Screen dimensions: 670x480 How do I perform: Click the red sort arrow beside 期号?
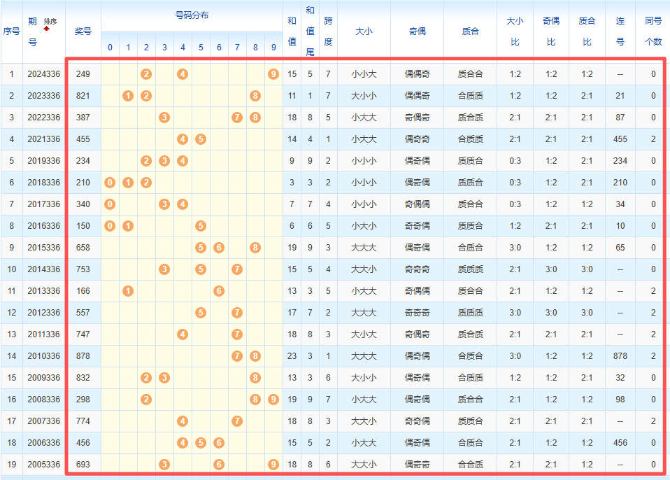(x=47, y=29)
